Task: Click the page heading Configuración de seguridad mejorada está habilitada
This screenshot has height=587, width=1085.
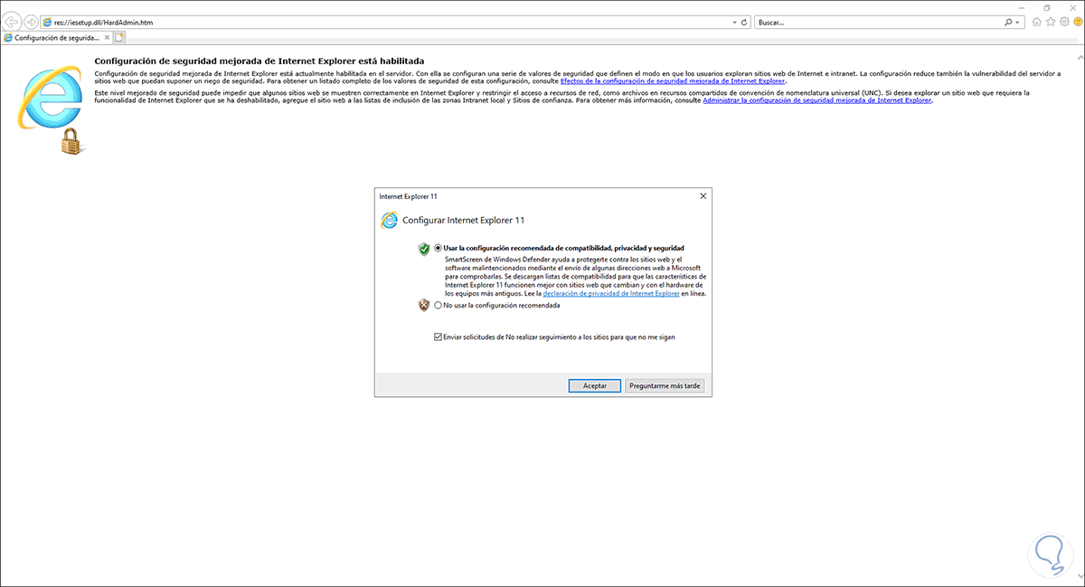Action: click(259, 61)
